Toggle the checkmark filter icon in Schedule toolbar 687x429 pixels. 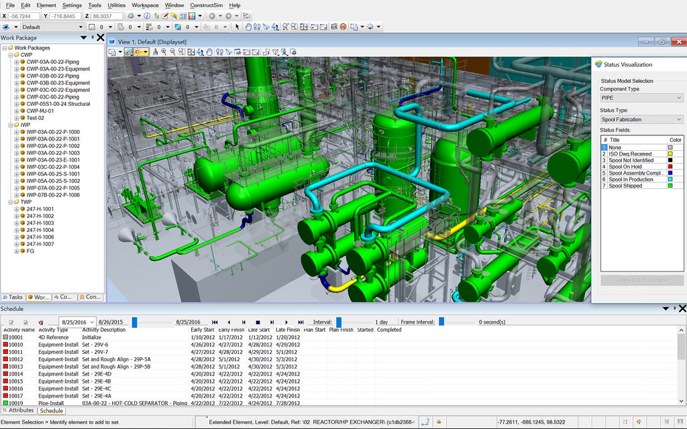(x=26, y=323)
